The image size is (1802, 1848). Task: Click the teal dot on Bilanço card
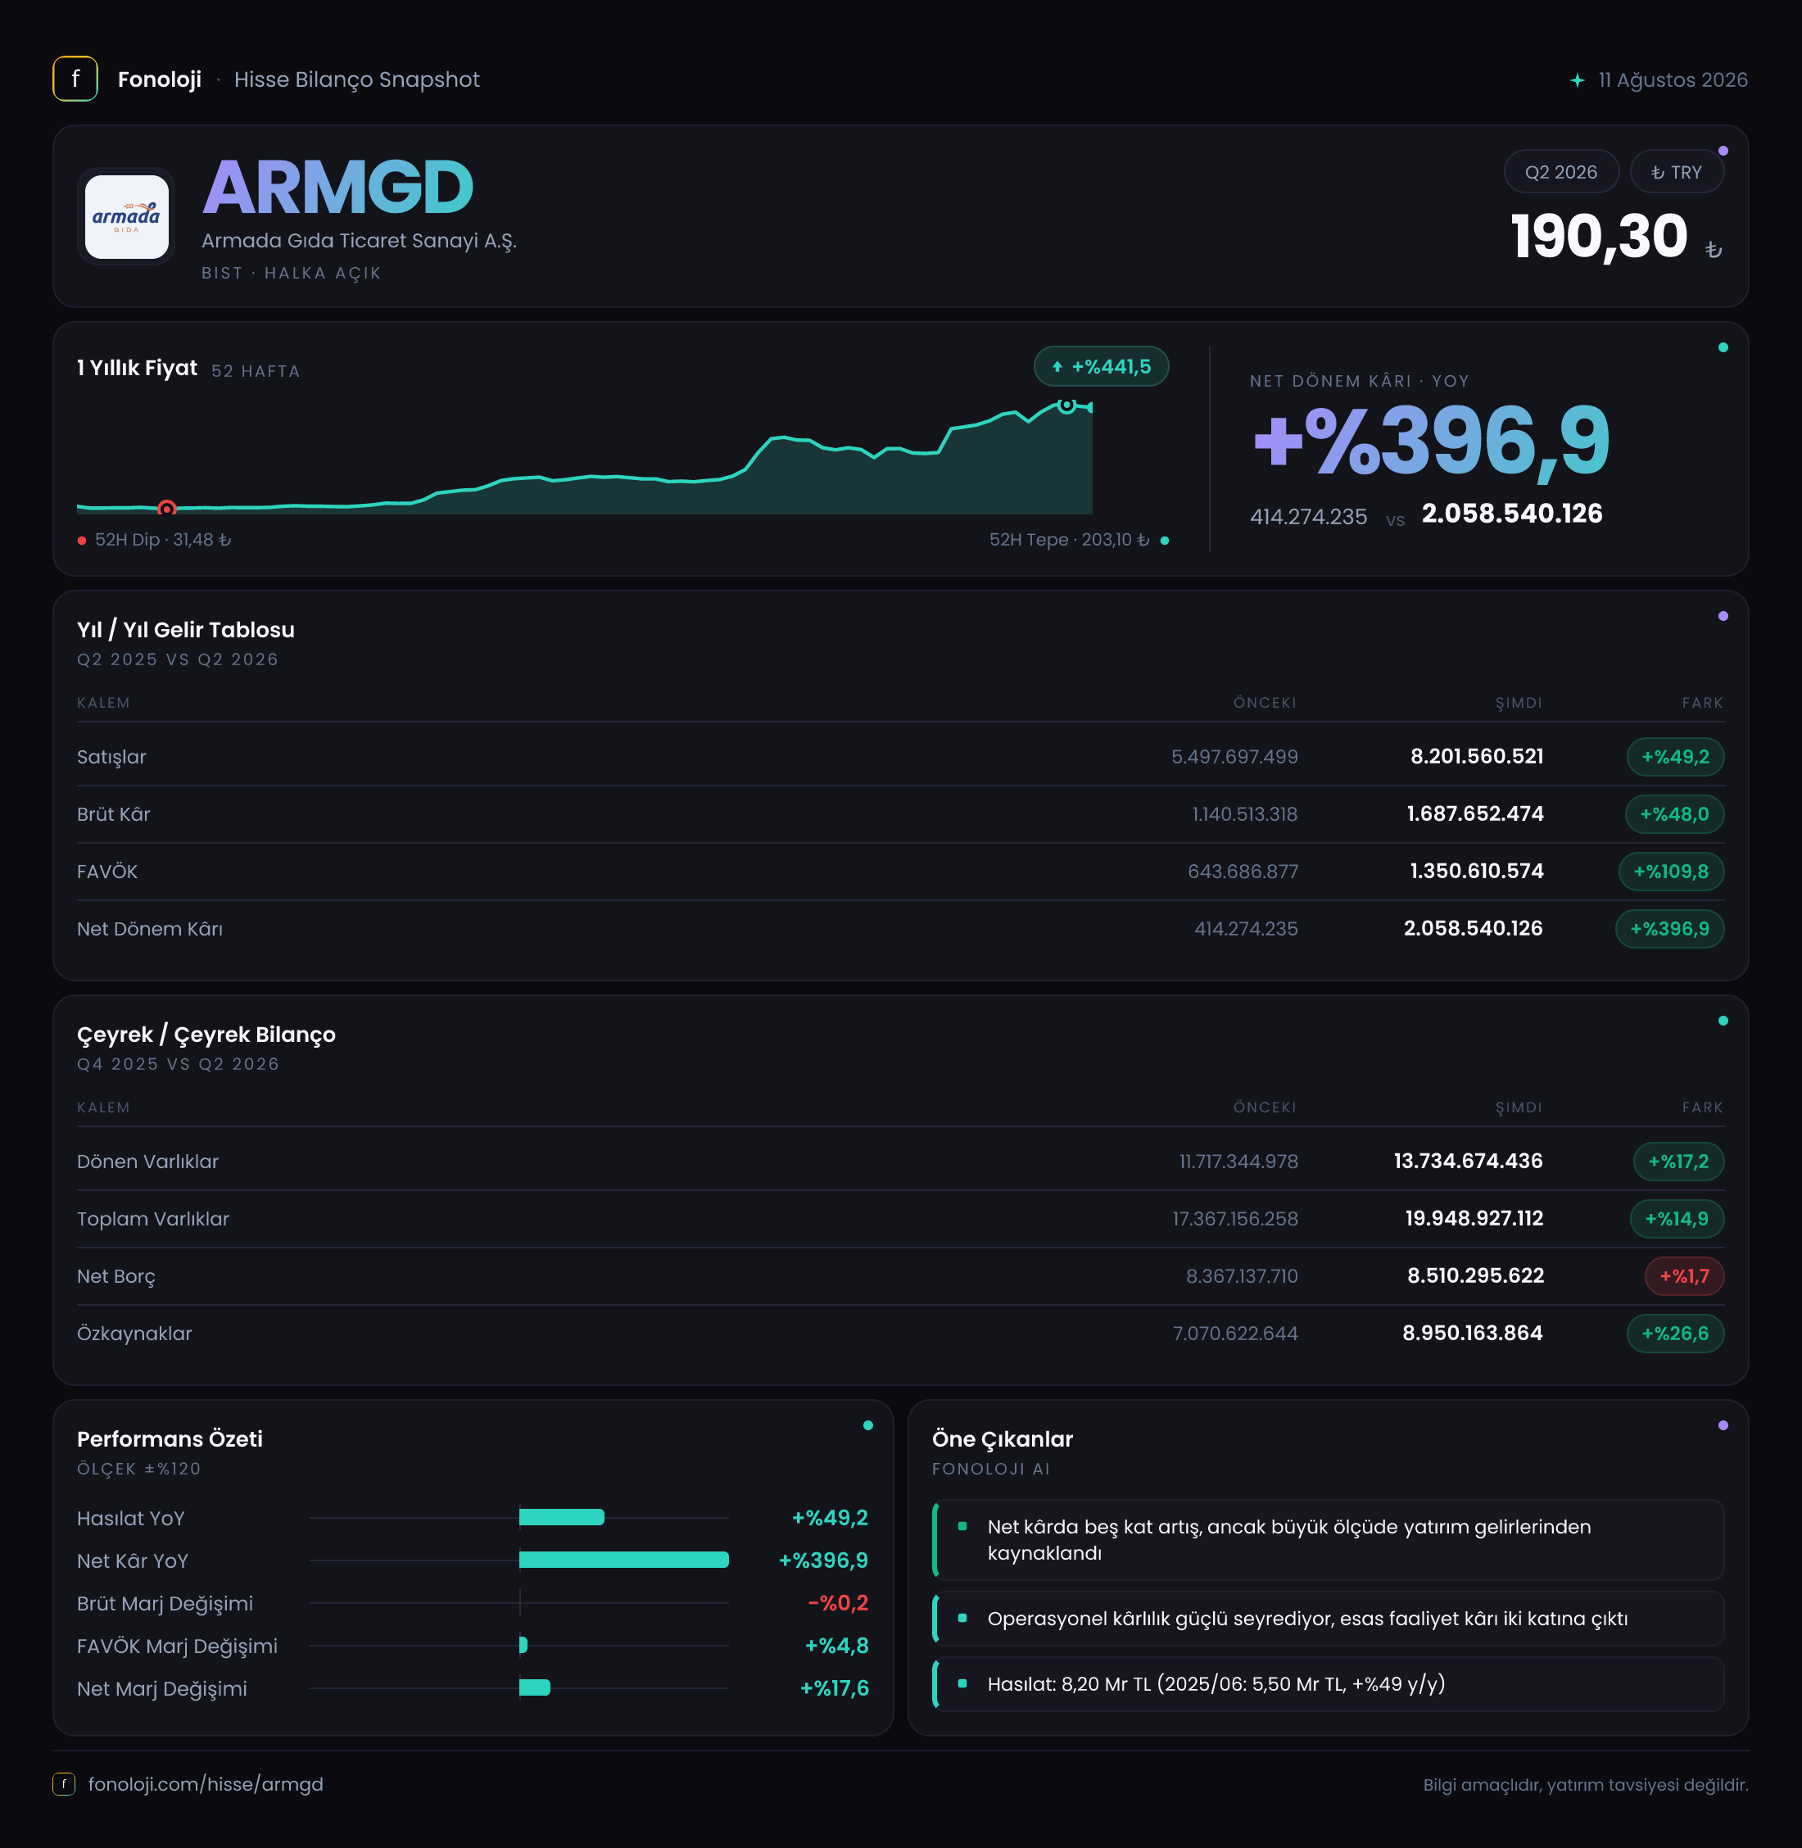(1723, 1021)
